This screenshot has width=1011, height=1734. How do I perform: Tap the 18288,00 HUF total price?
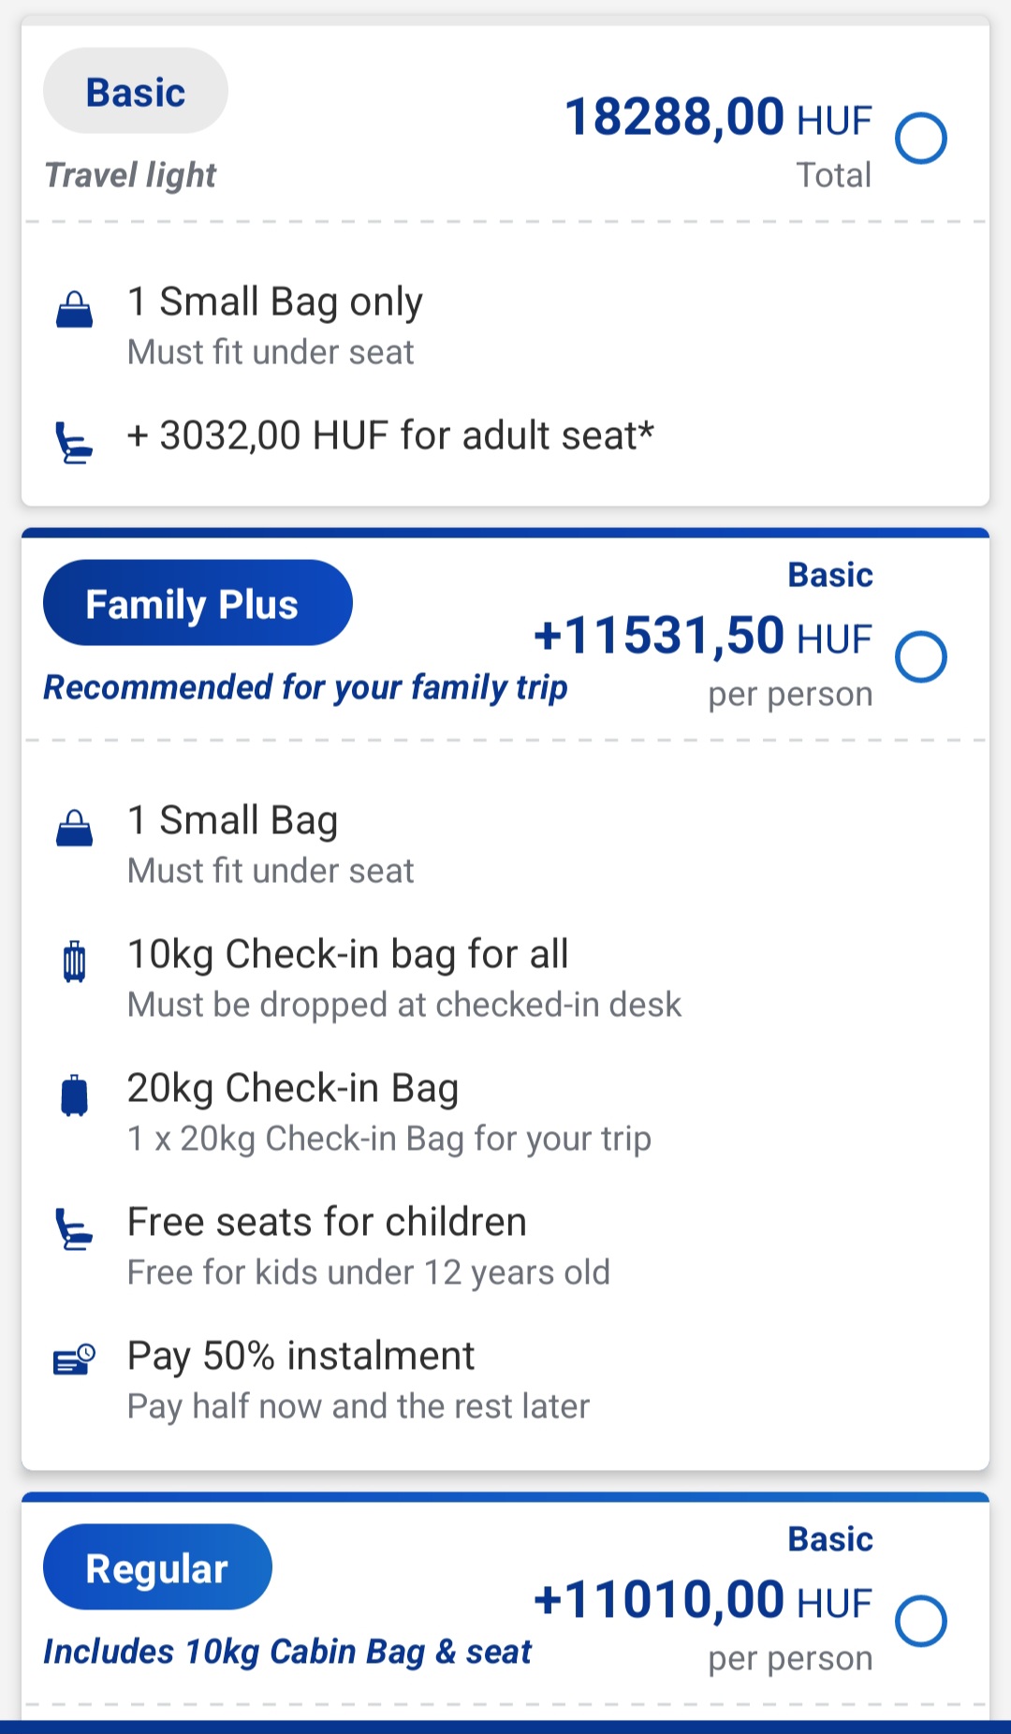(718, 117)
